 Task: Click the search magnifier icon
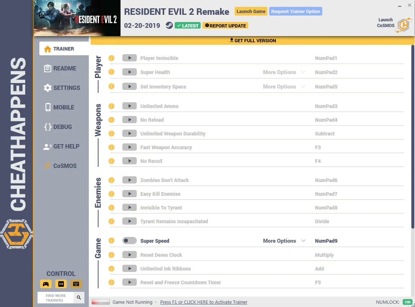click(79, 298)
